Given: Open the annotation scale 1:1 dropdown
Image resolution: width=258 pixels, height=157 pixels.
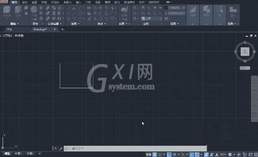Looking at the screenshot, I should pyautogui.click(x=223, y=154).
